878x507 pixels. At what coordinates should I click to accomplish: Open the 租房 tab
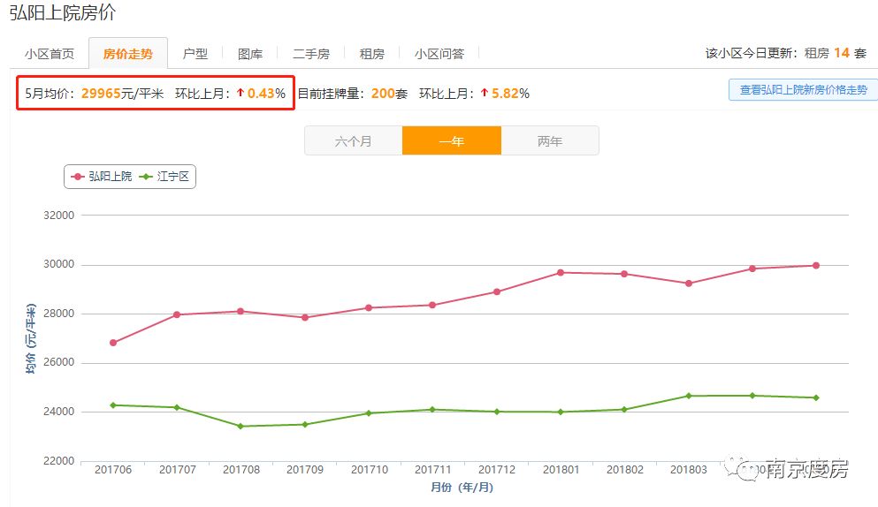(371, 54)
